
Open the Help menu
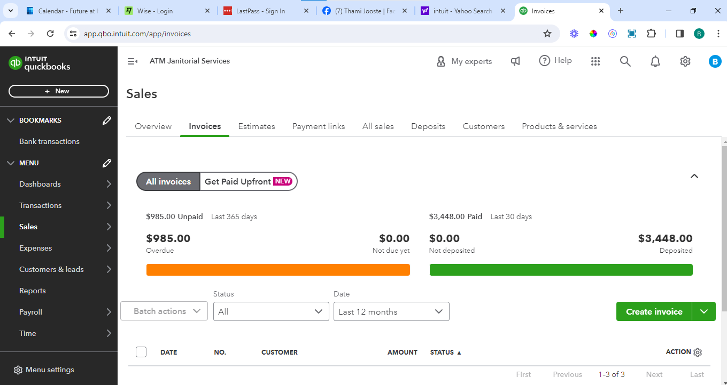coord(555,61)
